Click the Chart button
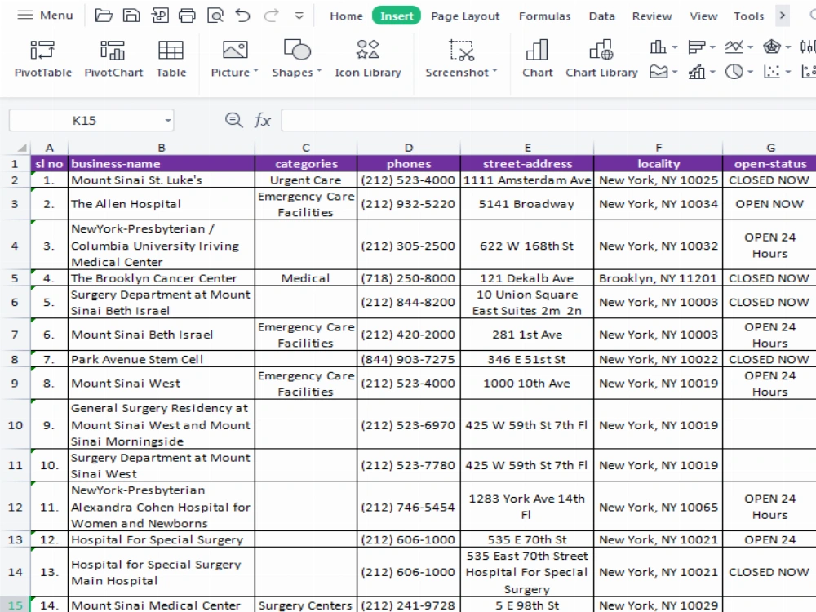The height and width of the screenshot is (612, 816). (537, 59)
